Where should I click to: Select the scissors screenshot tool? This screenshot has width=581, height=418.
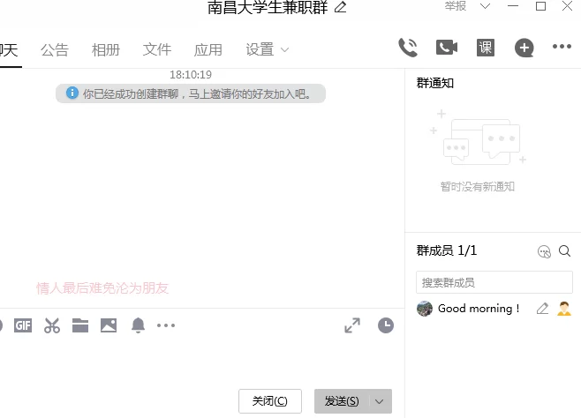tap(52, 325)
